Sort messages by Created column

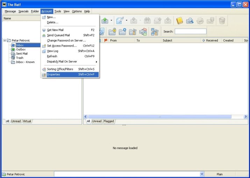232,40
